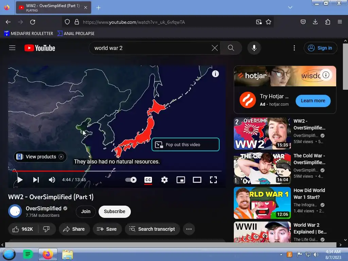Search transcript button

152,229
